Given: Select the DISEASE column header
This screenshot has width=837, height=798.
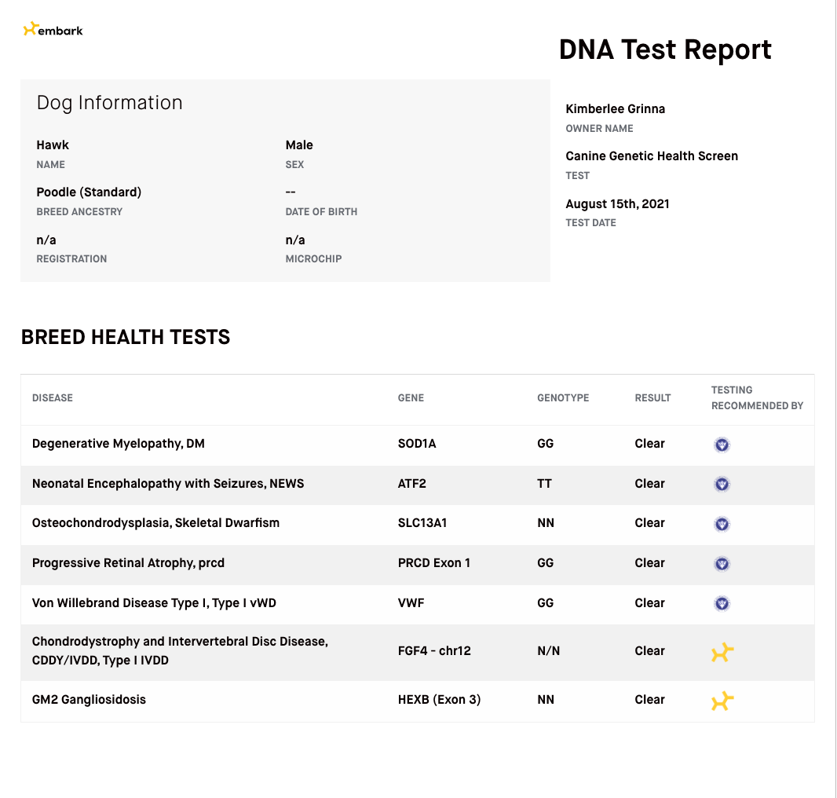Looking at the screenshot, I should 53,398.
